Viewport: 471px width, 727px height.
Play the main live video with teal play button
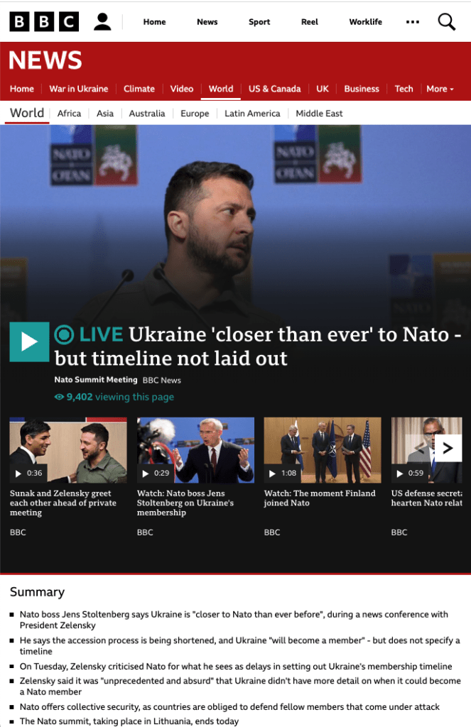coord(29,341)
